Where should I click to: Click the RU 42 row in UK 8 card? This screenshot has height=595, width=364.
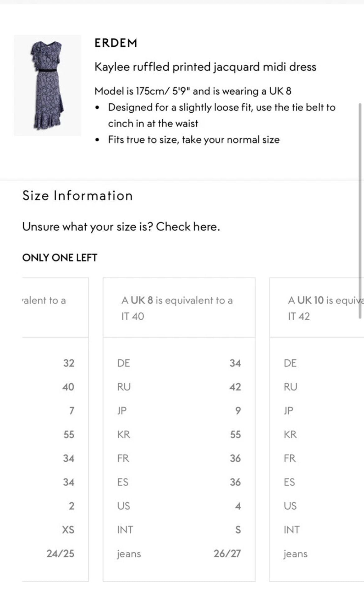179,387
